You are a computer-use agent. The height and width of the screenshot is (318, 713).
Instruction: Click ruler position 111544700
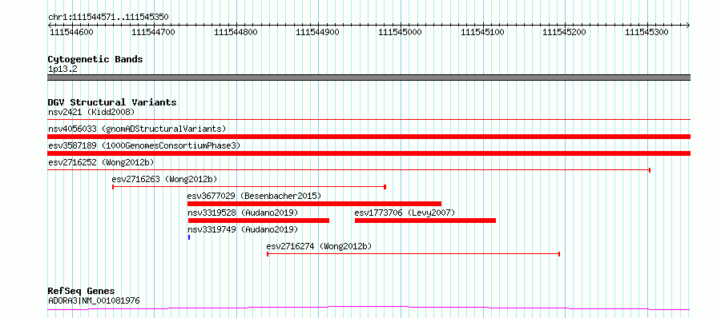153,32
